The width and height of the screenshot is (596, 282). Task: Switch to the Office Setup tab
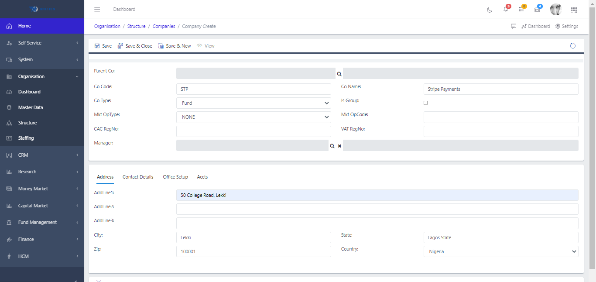tap(175, 177)
